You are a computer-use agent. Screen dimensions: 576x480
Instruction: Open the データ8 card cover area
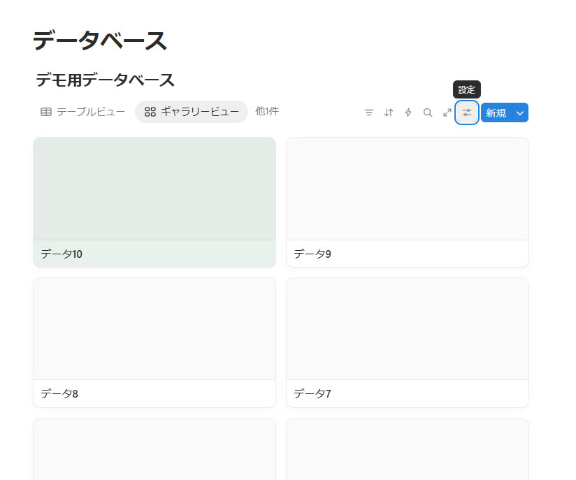click(154, 329)
